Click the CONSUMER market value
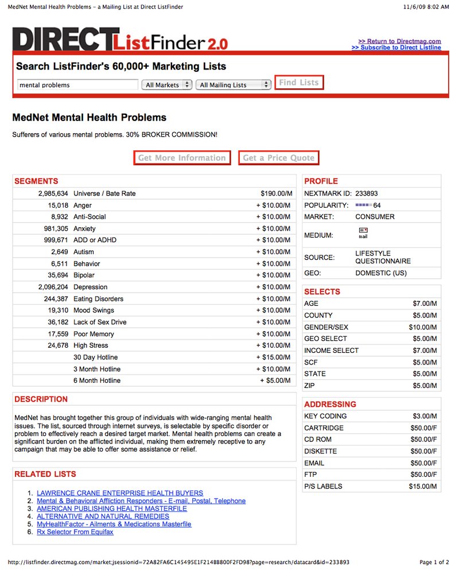Image resolution: width=459 pixels, height=575 pixels. click(x=375, y=217)
